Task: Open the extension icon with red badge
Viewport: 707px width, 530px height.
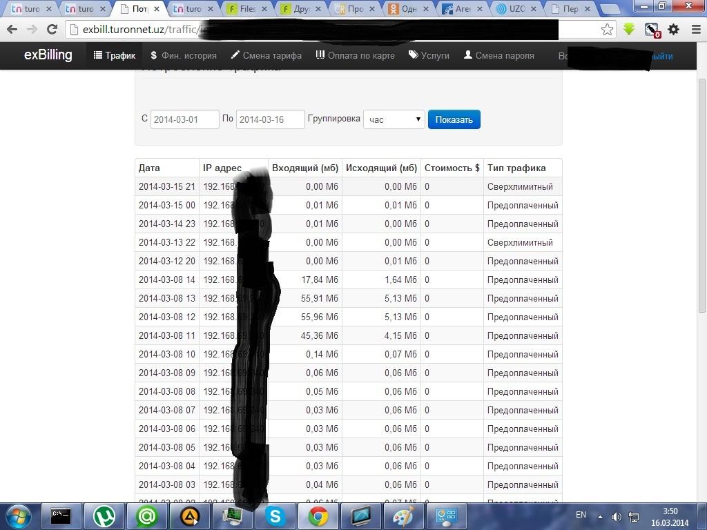Action: click(x=652, y=30)
